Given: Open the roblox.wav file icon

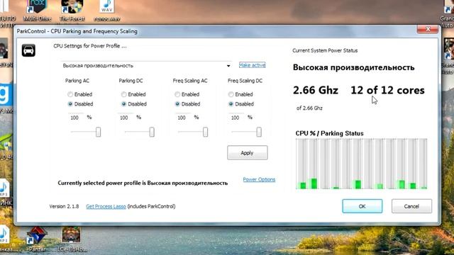Looking at the screenshot, I should 107,11.
